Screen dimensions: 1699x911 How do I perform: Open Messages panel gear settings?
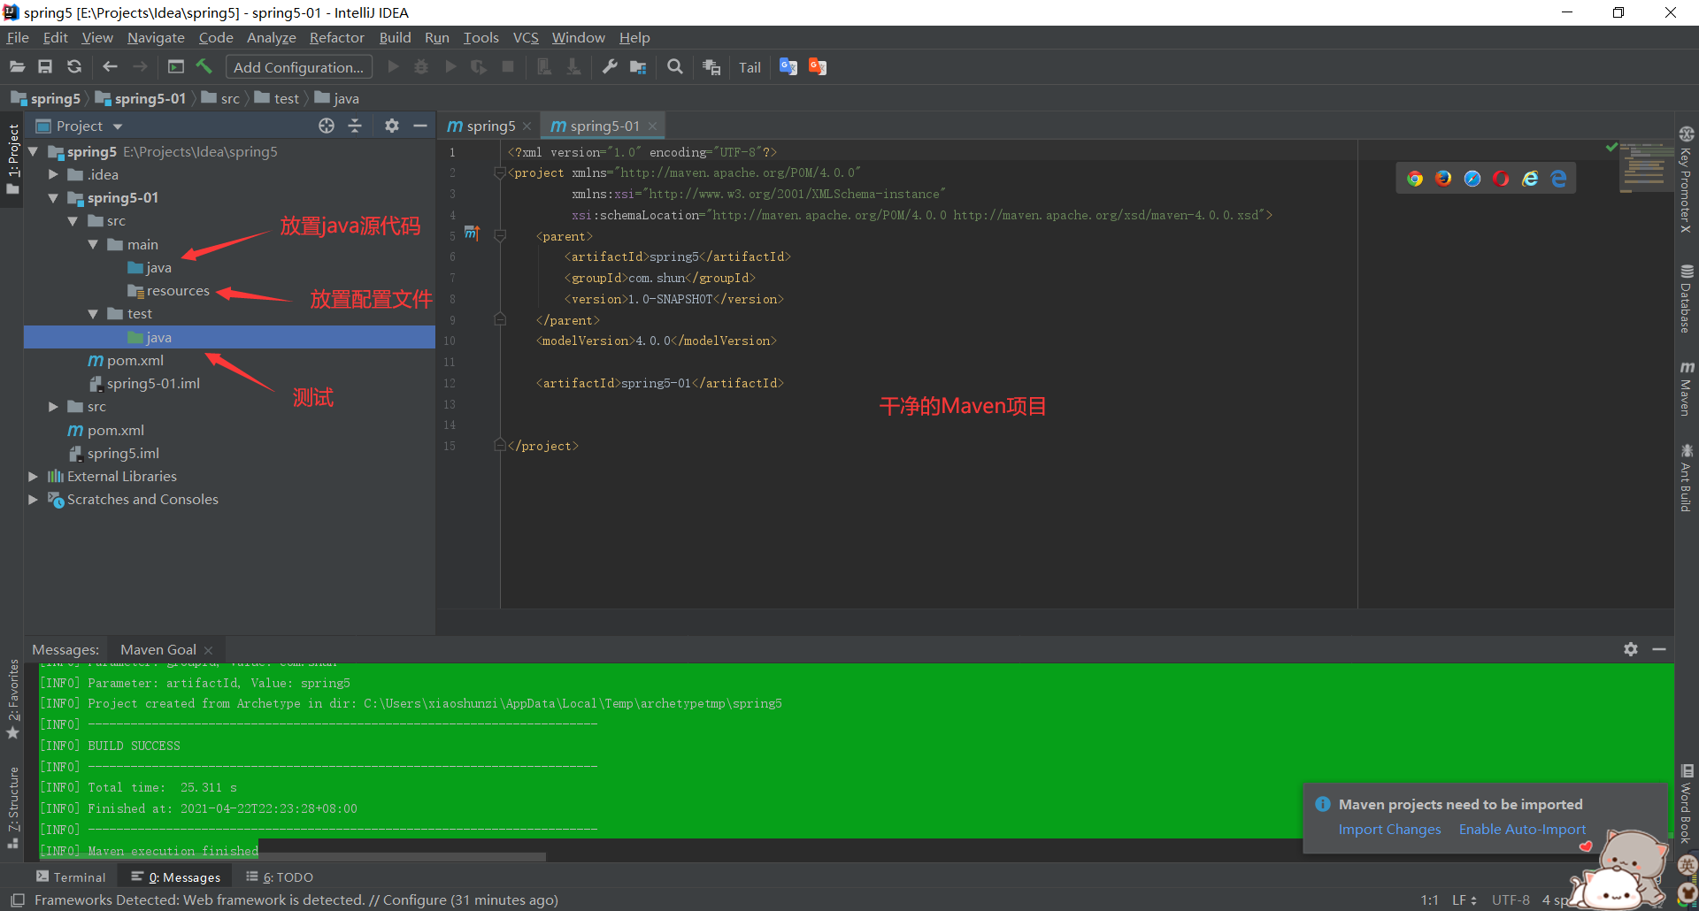pyautogui.click(x=1631, y=649)
